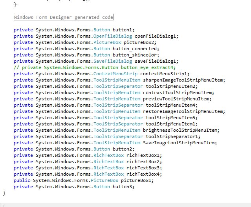Click pictureBox2 variable name
This screenshot has width=251, height=207.
click(x=139, y=42)
